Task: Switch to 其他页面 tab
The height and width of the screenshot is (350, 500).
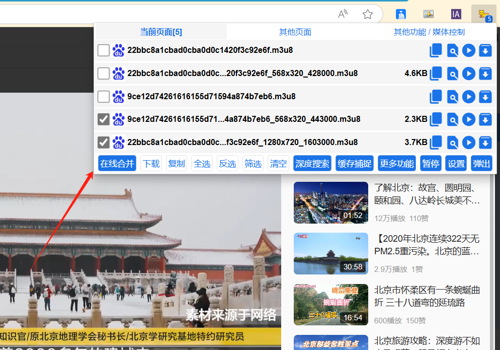Action: 295,32
